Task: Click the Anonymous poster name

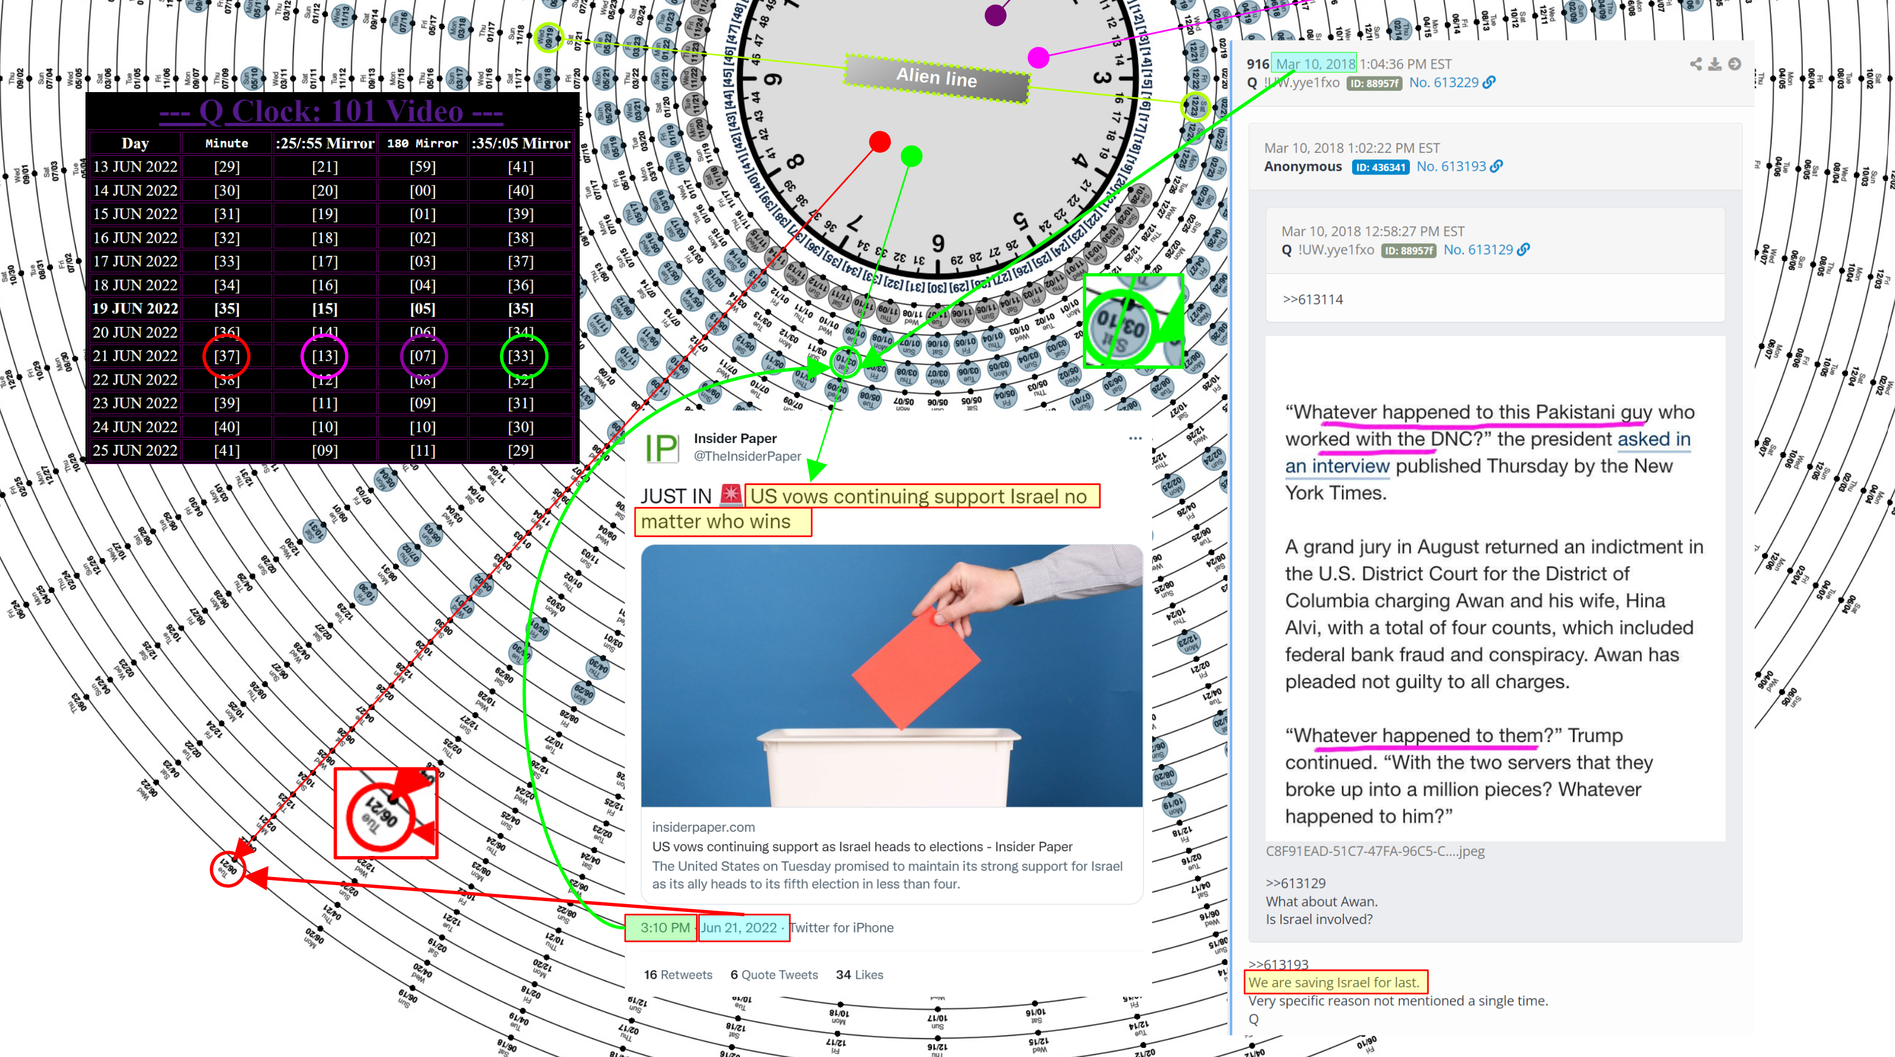Action: 1303,166
